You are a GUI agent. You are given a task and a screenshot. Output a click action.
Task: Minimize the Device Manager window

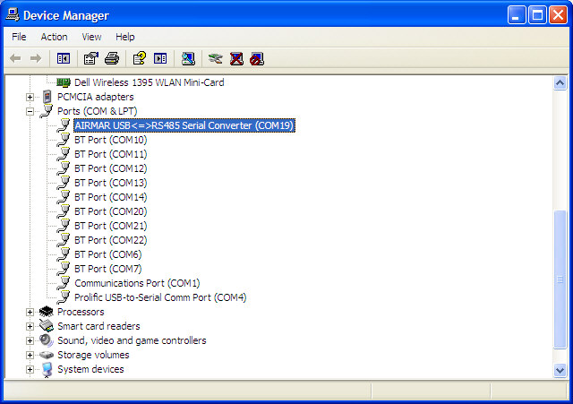(517, 15)
